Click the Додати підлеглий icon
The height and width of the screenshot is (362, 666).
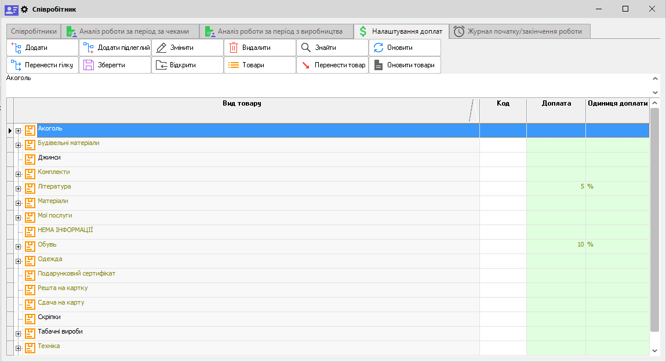tap(89, 48)
